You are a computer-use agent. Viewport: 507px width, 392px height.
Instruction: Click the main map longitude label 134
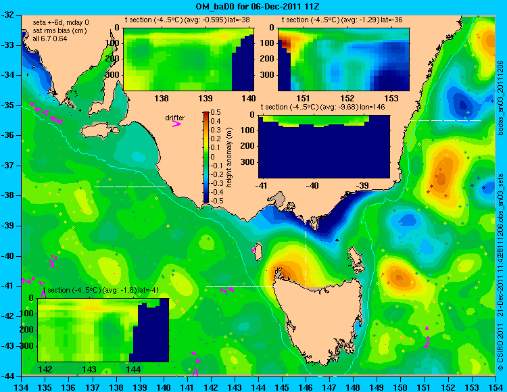coord(22,387)
